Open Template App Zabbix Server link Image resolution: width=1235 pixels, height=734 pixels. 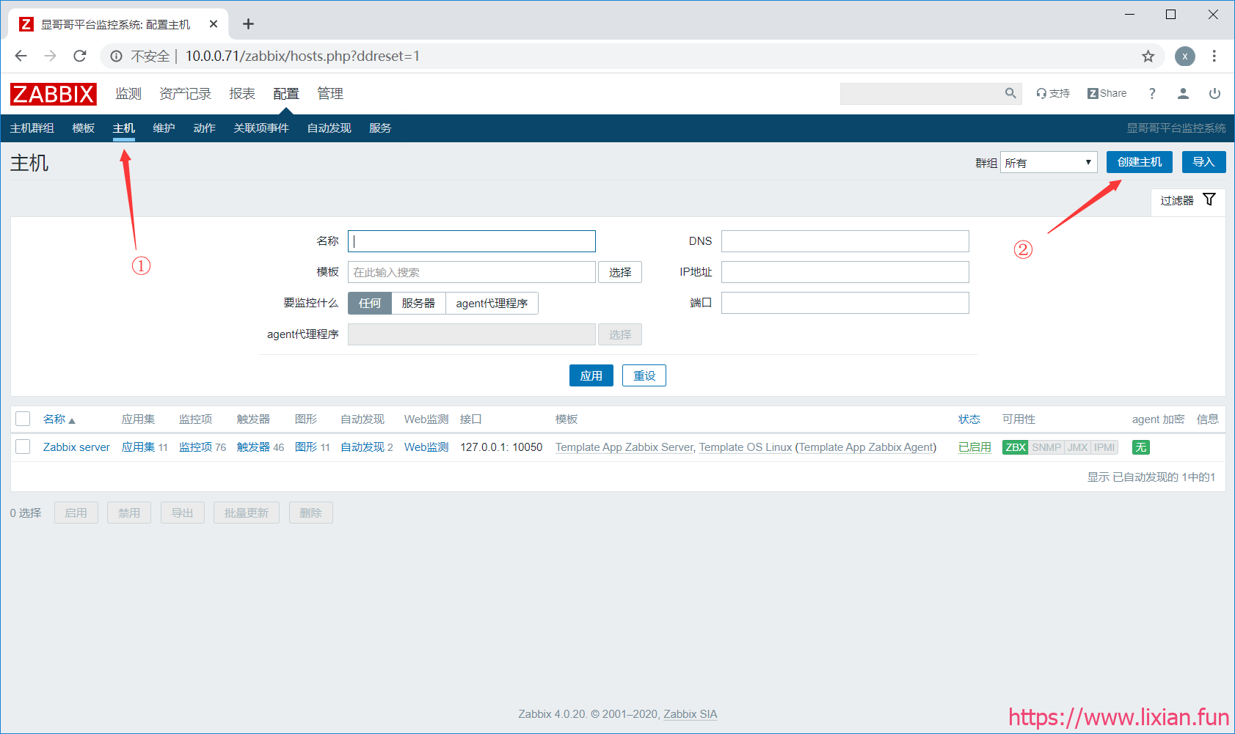(x=624, y=447)
